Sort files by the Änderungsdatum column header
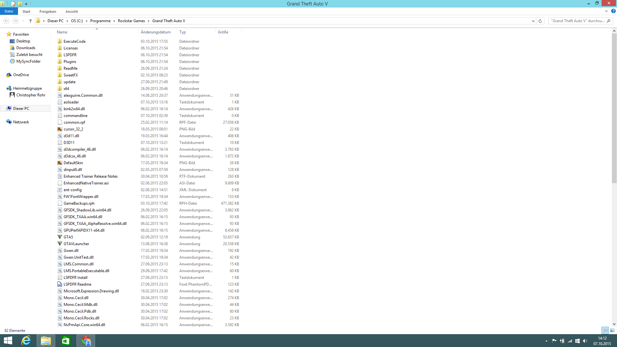 click(x=156, y=32)
